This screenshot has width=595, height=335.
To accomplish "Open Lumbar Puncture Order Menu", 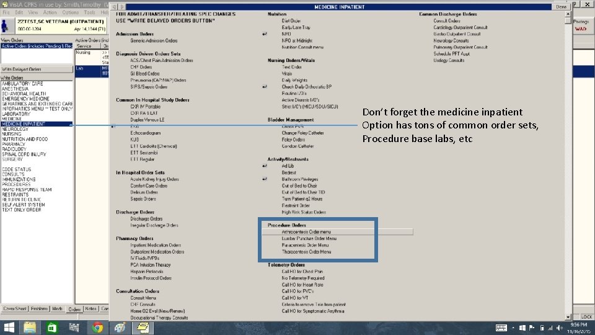I will (309, 238).
